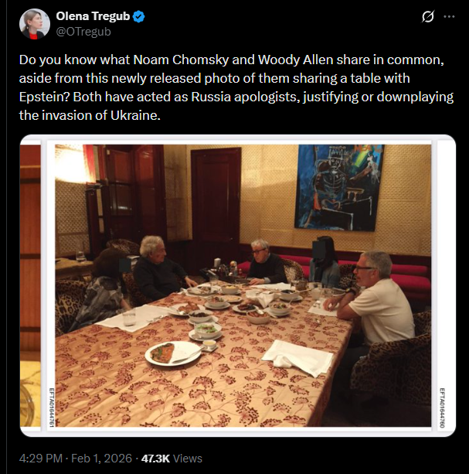The width and height of the screenshot is (469, 474).
Task: Click the 4:29 PM timestamp
Action: [41, 459]
